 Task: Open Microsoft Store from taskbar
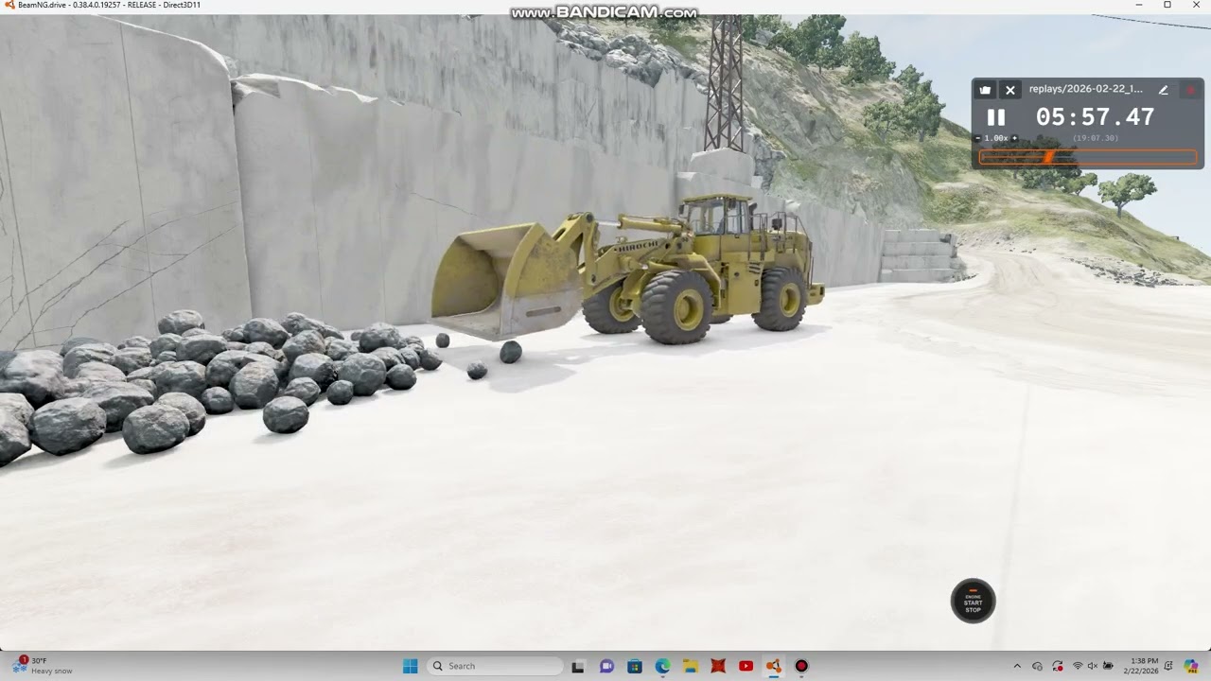tap(634, 666)
